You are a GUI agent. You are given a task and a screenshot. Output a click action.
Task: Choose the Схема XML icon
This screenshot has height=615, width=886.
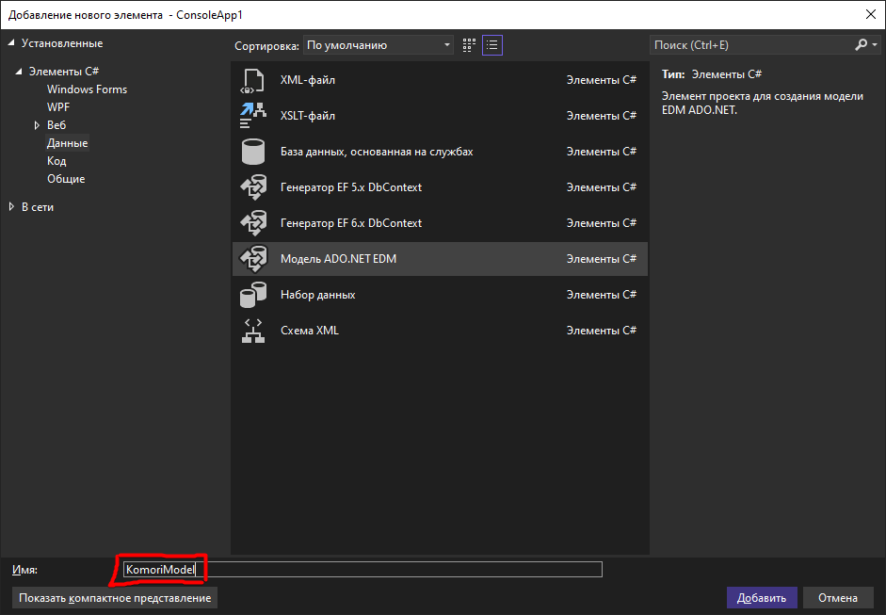tap(253, 331)
